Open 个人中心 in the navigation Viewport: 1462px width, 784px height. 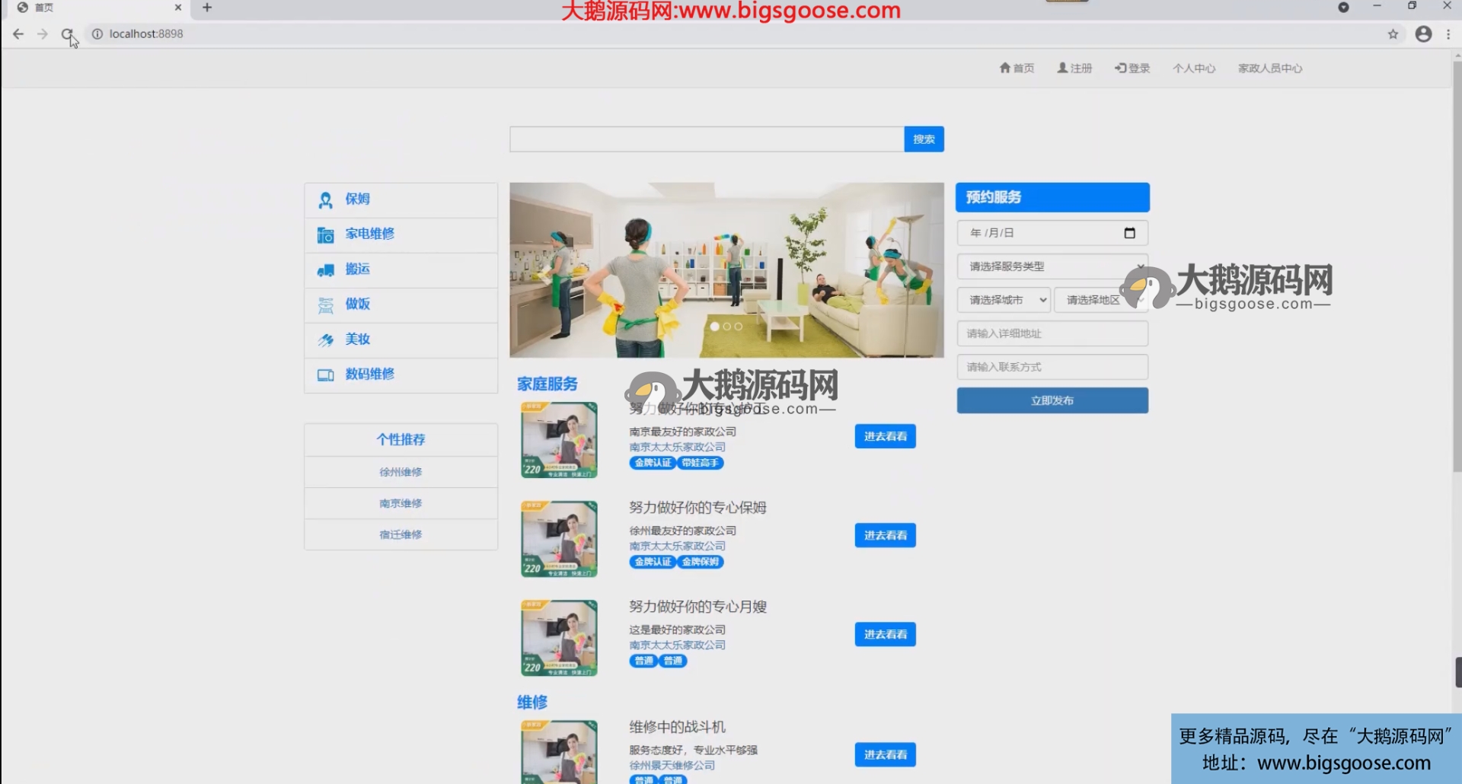(x=1194, y=68)
